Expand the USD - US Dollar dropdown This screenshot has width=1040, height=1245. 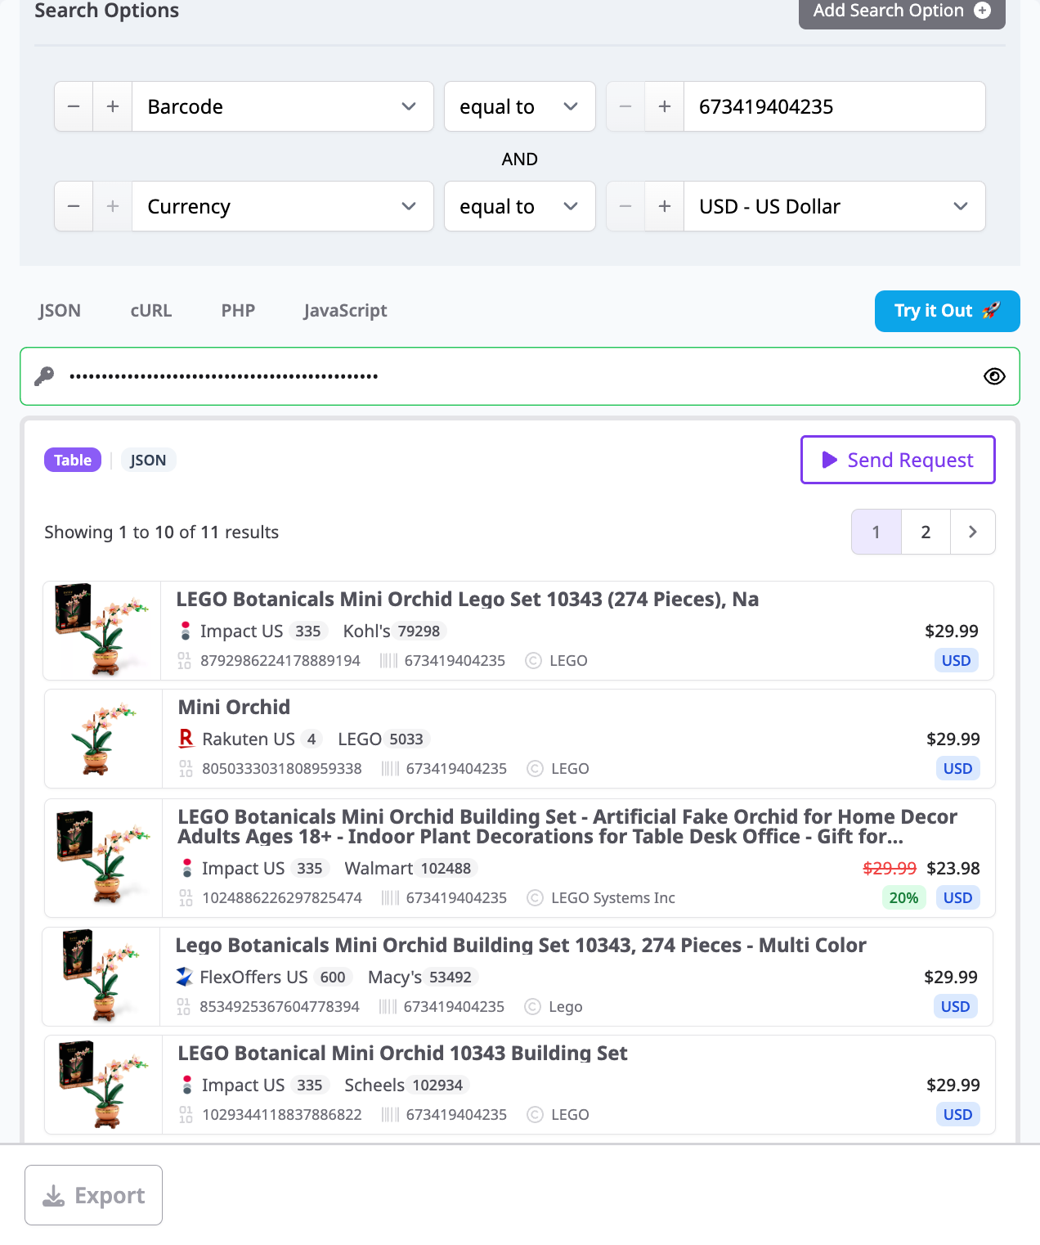pyautogui.click(x=835, y=206)
